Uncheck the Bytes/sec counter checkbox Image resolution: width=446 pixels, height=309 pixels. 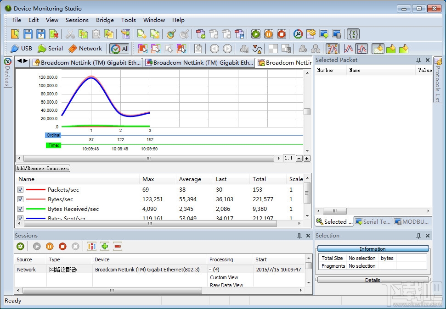pos(20,199)
